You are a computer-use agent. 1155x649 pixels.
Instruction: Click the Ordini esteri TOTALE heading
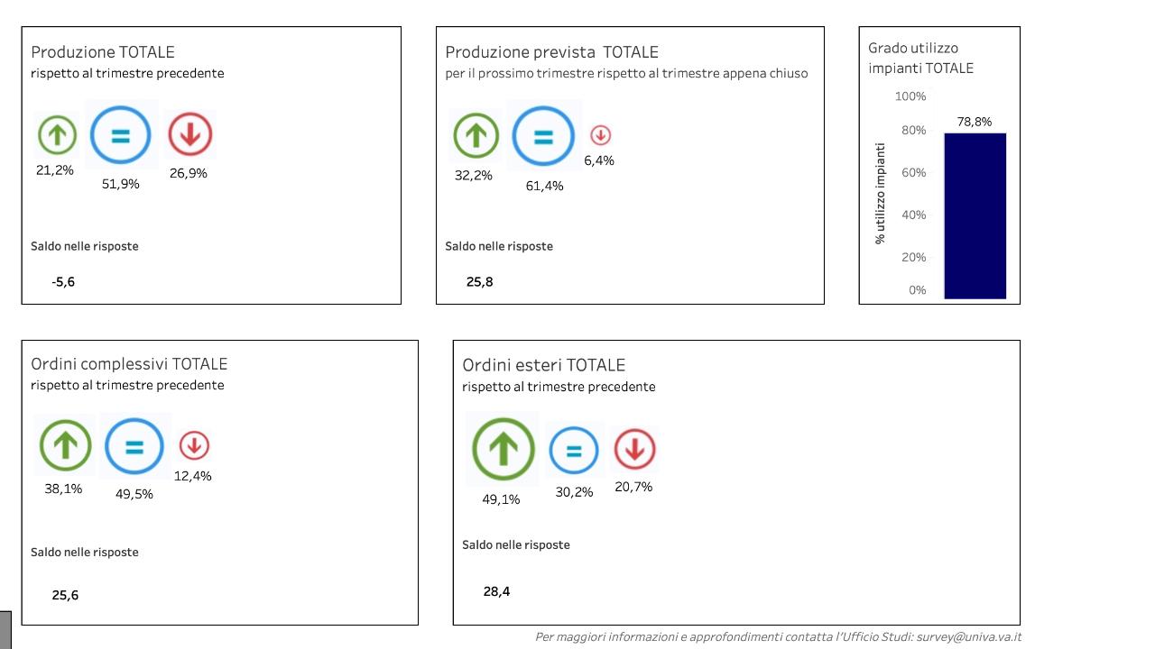(543, 365)
